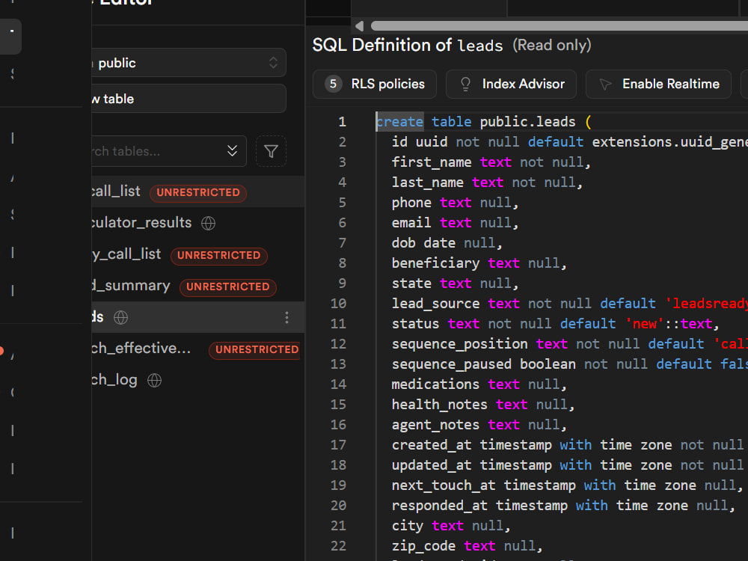Click Enable Realtime button
This screenshot has width=748, height=561.
(x=658, y=85)
